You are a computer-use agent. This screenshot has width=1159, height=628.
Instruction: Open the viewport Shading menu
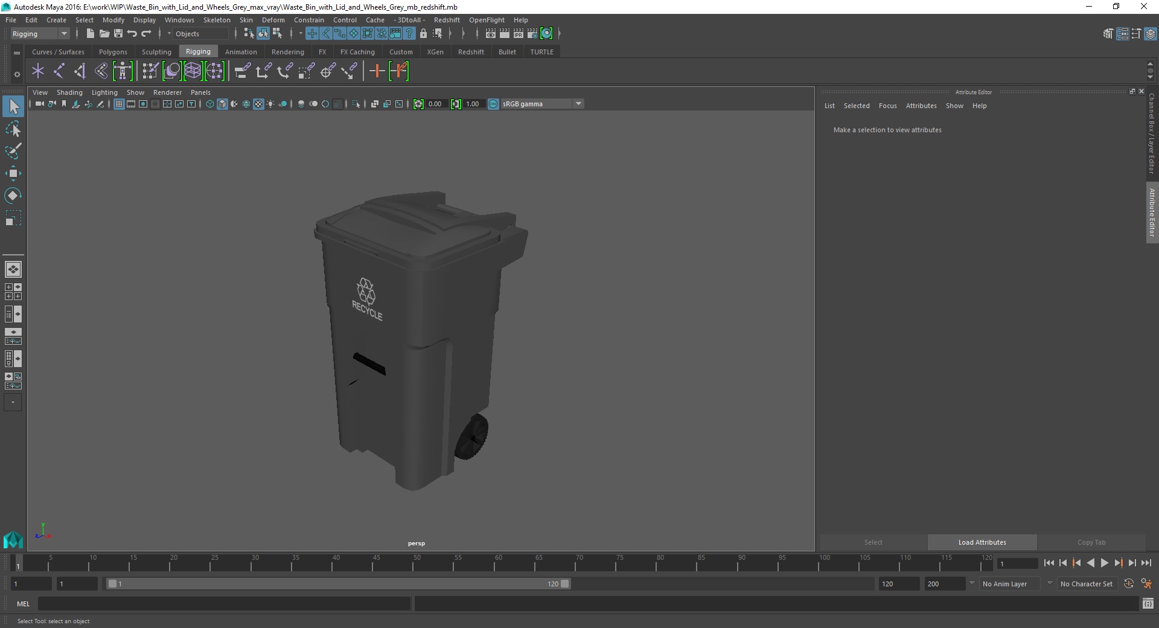(x=69, y=92)
